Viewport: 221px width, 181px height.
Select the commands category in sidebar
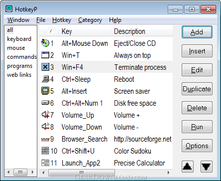tap(22, 57)
